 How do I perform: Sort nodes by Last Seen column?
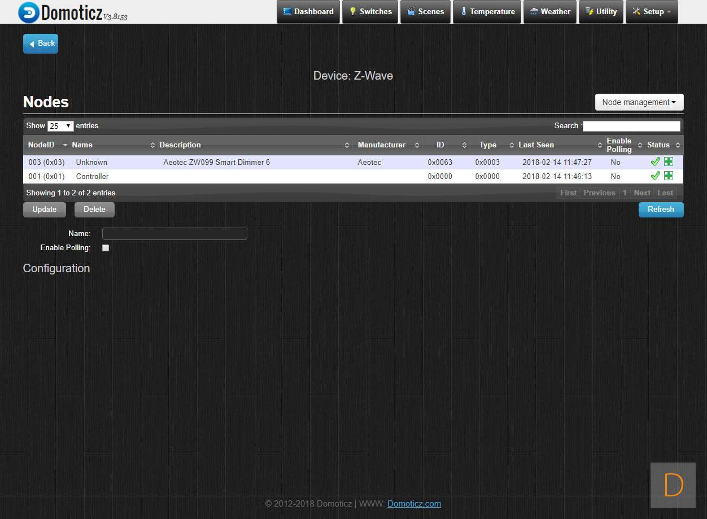(x=536, y=145)
